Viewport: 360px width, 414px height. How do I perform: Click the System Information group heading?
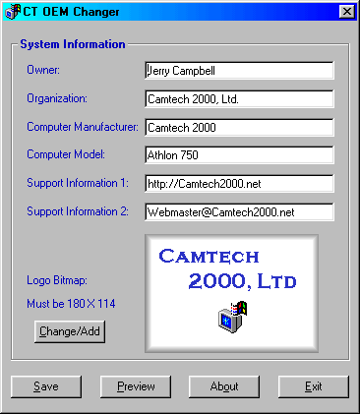tap(73, 44)
